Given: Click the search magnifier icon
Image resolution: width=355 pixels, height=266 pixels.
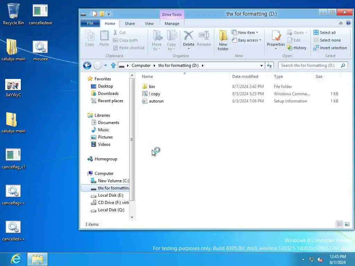Looking at the screenshot, I should click(343, 65).
